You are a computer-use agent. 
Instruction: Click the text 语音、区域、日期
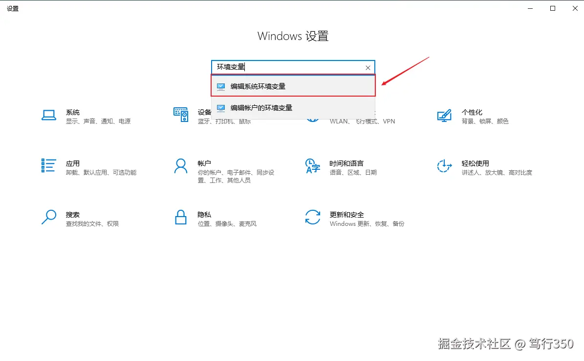click(353, 173)
